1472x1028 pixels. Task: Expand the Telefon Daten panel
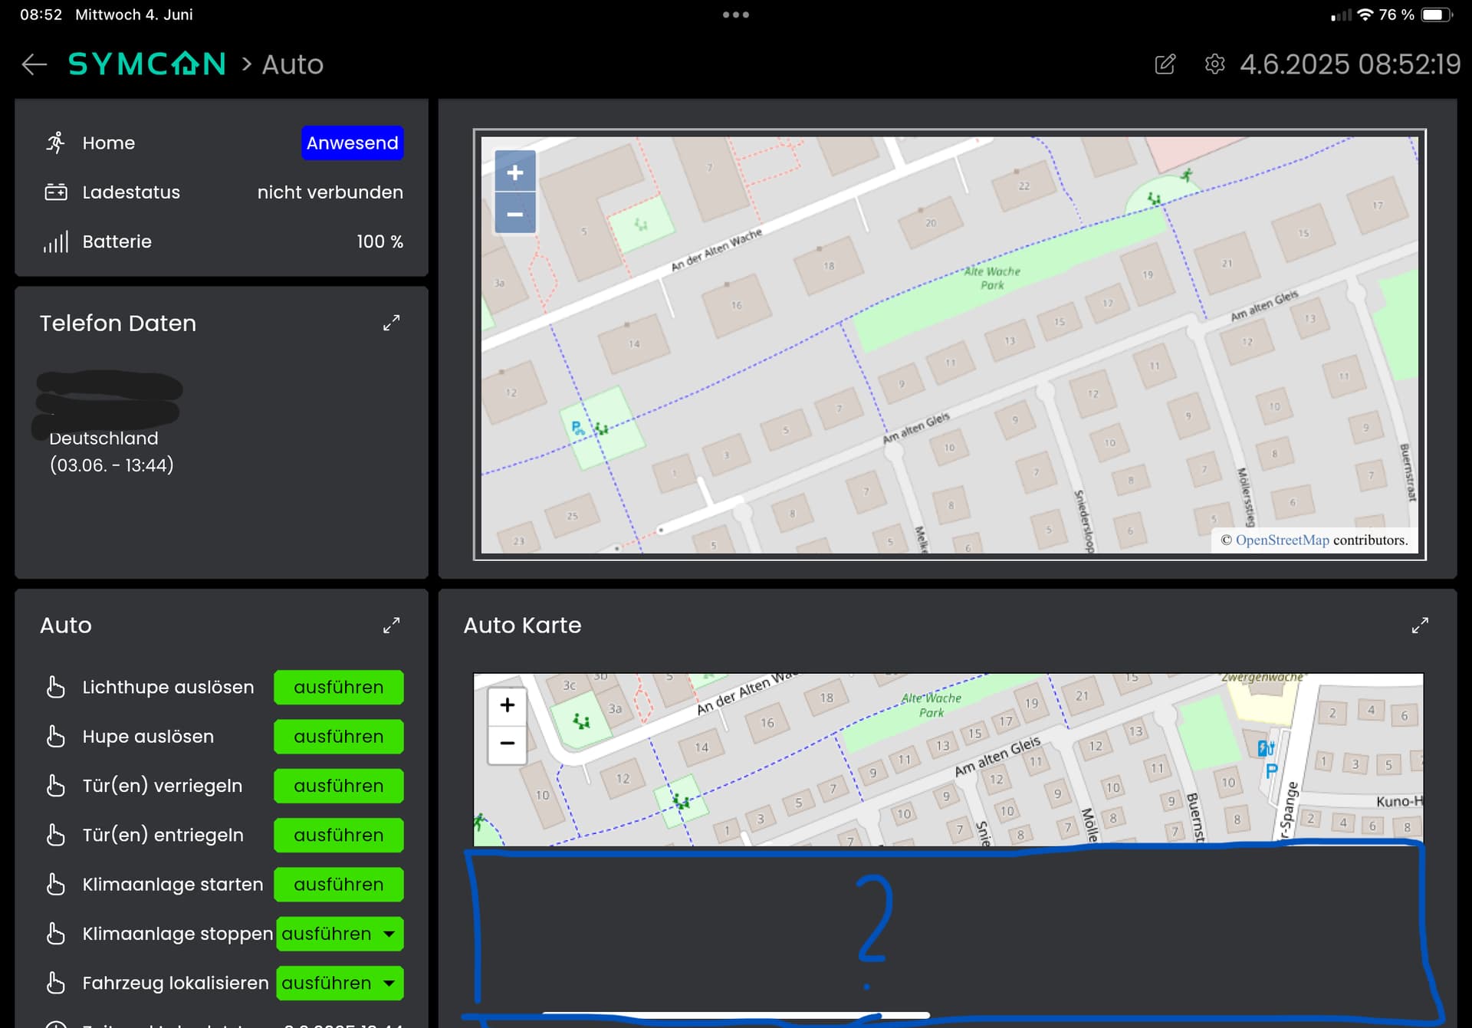tap(391, 324)
